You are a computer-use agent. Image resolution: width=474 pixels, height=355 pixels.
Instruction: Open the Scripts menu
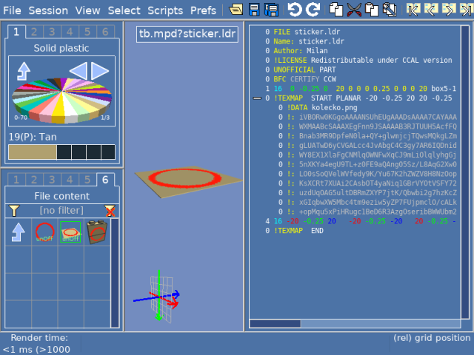(165, 10)
